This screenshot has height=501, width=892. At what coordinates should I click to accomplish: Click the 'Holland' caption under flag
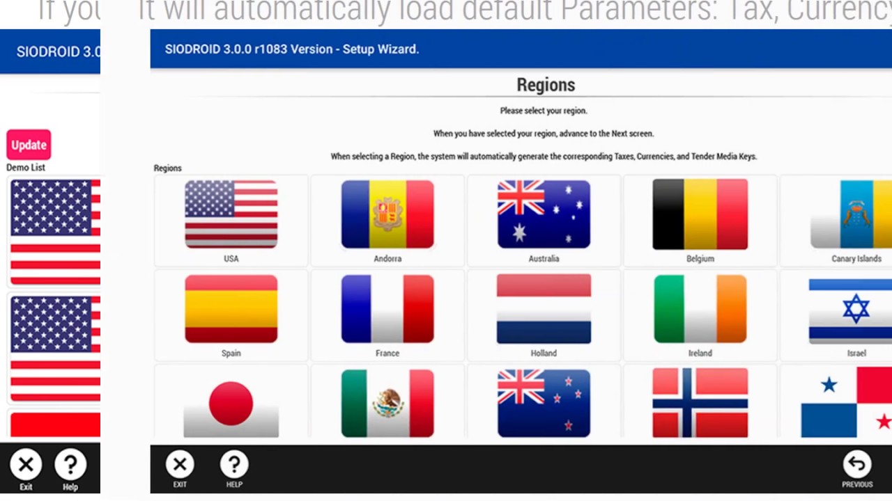pos(544,353)
